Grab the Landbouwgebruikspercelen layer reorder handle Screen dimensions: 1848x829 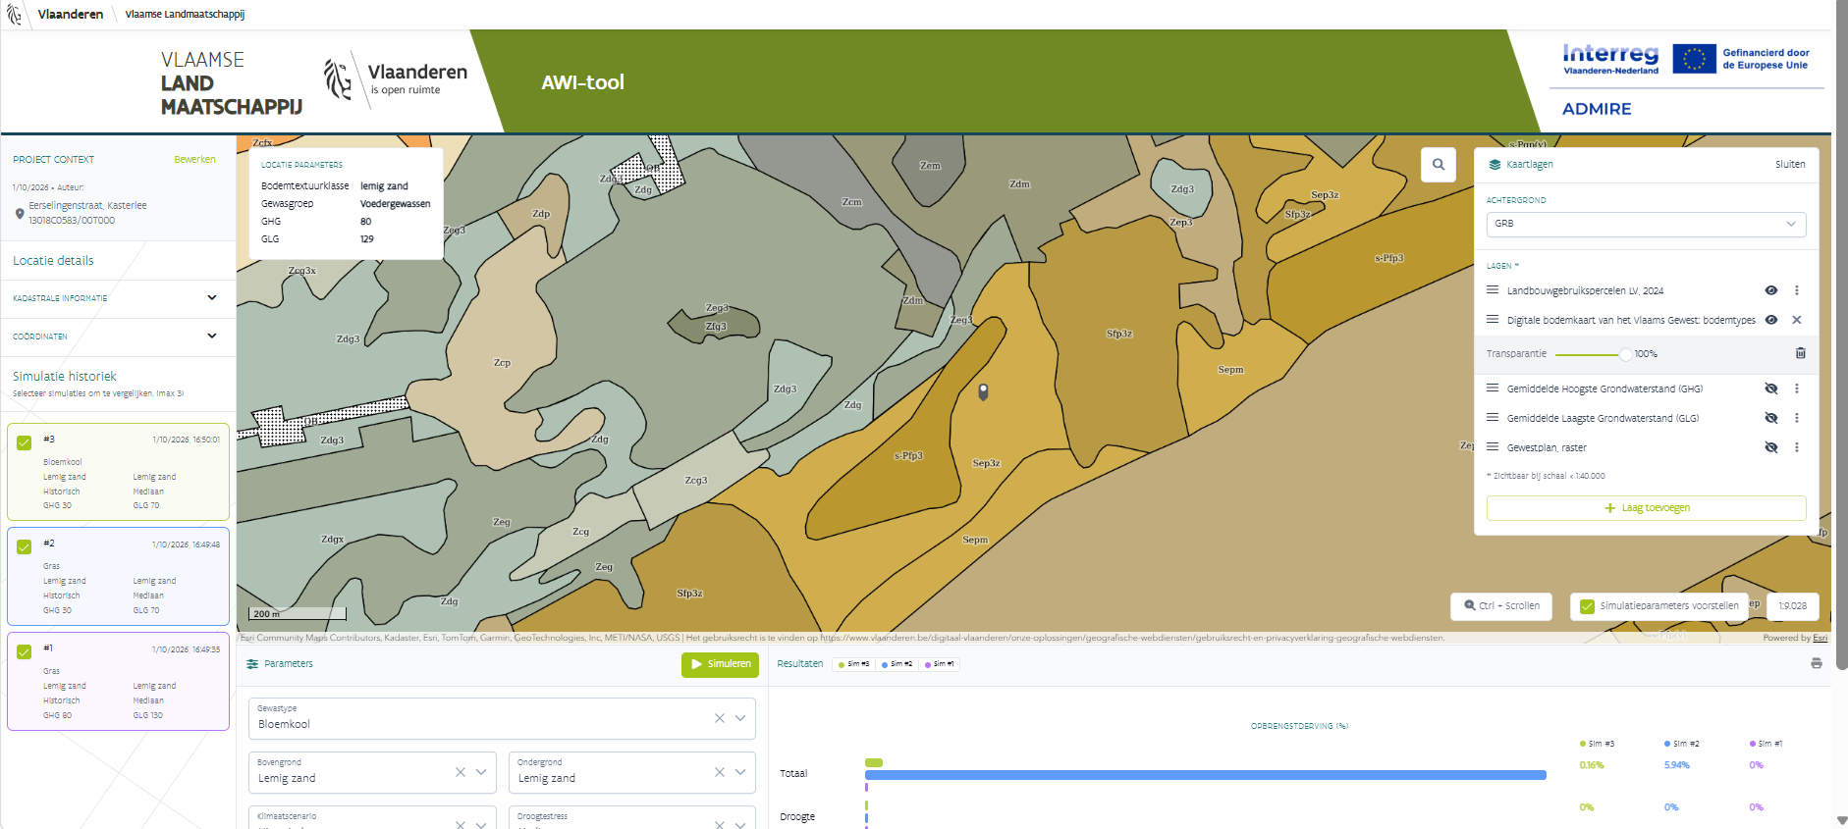[x=1493, y=290]
